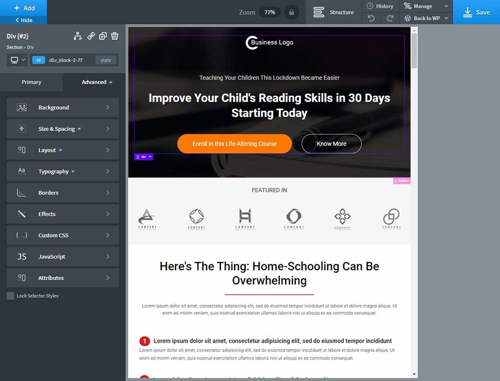This screenshot has width=500, height=381.
Task: Click the Zoom 77% value
Action: point(270,12)
